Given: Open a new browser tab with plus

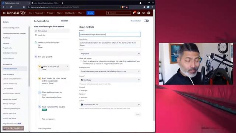Looking at the screenshot, I should coord(62,3).
